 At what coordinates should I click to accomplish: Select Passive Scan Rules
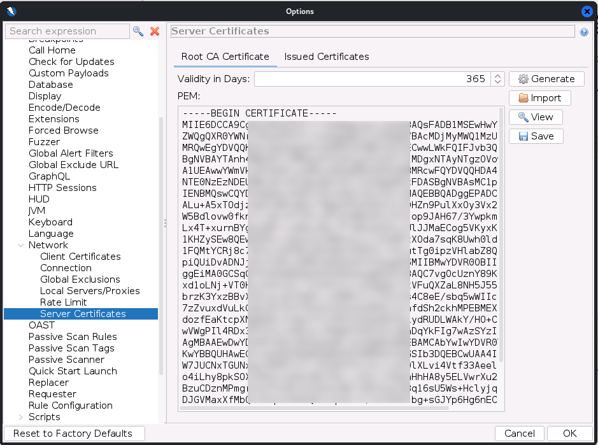pos(73,337)
